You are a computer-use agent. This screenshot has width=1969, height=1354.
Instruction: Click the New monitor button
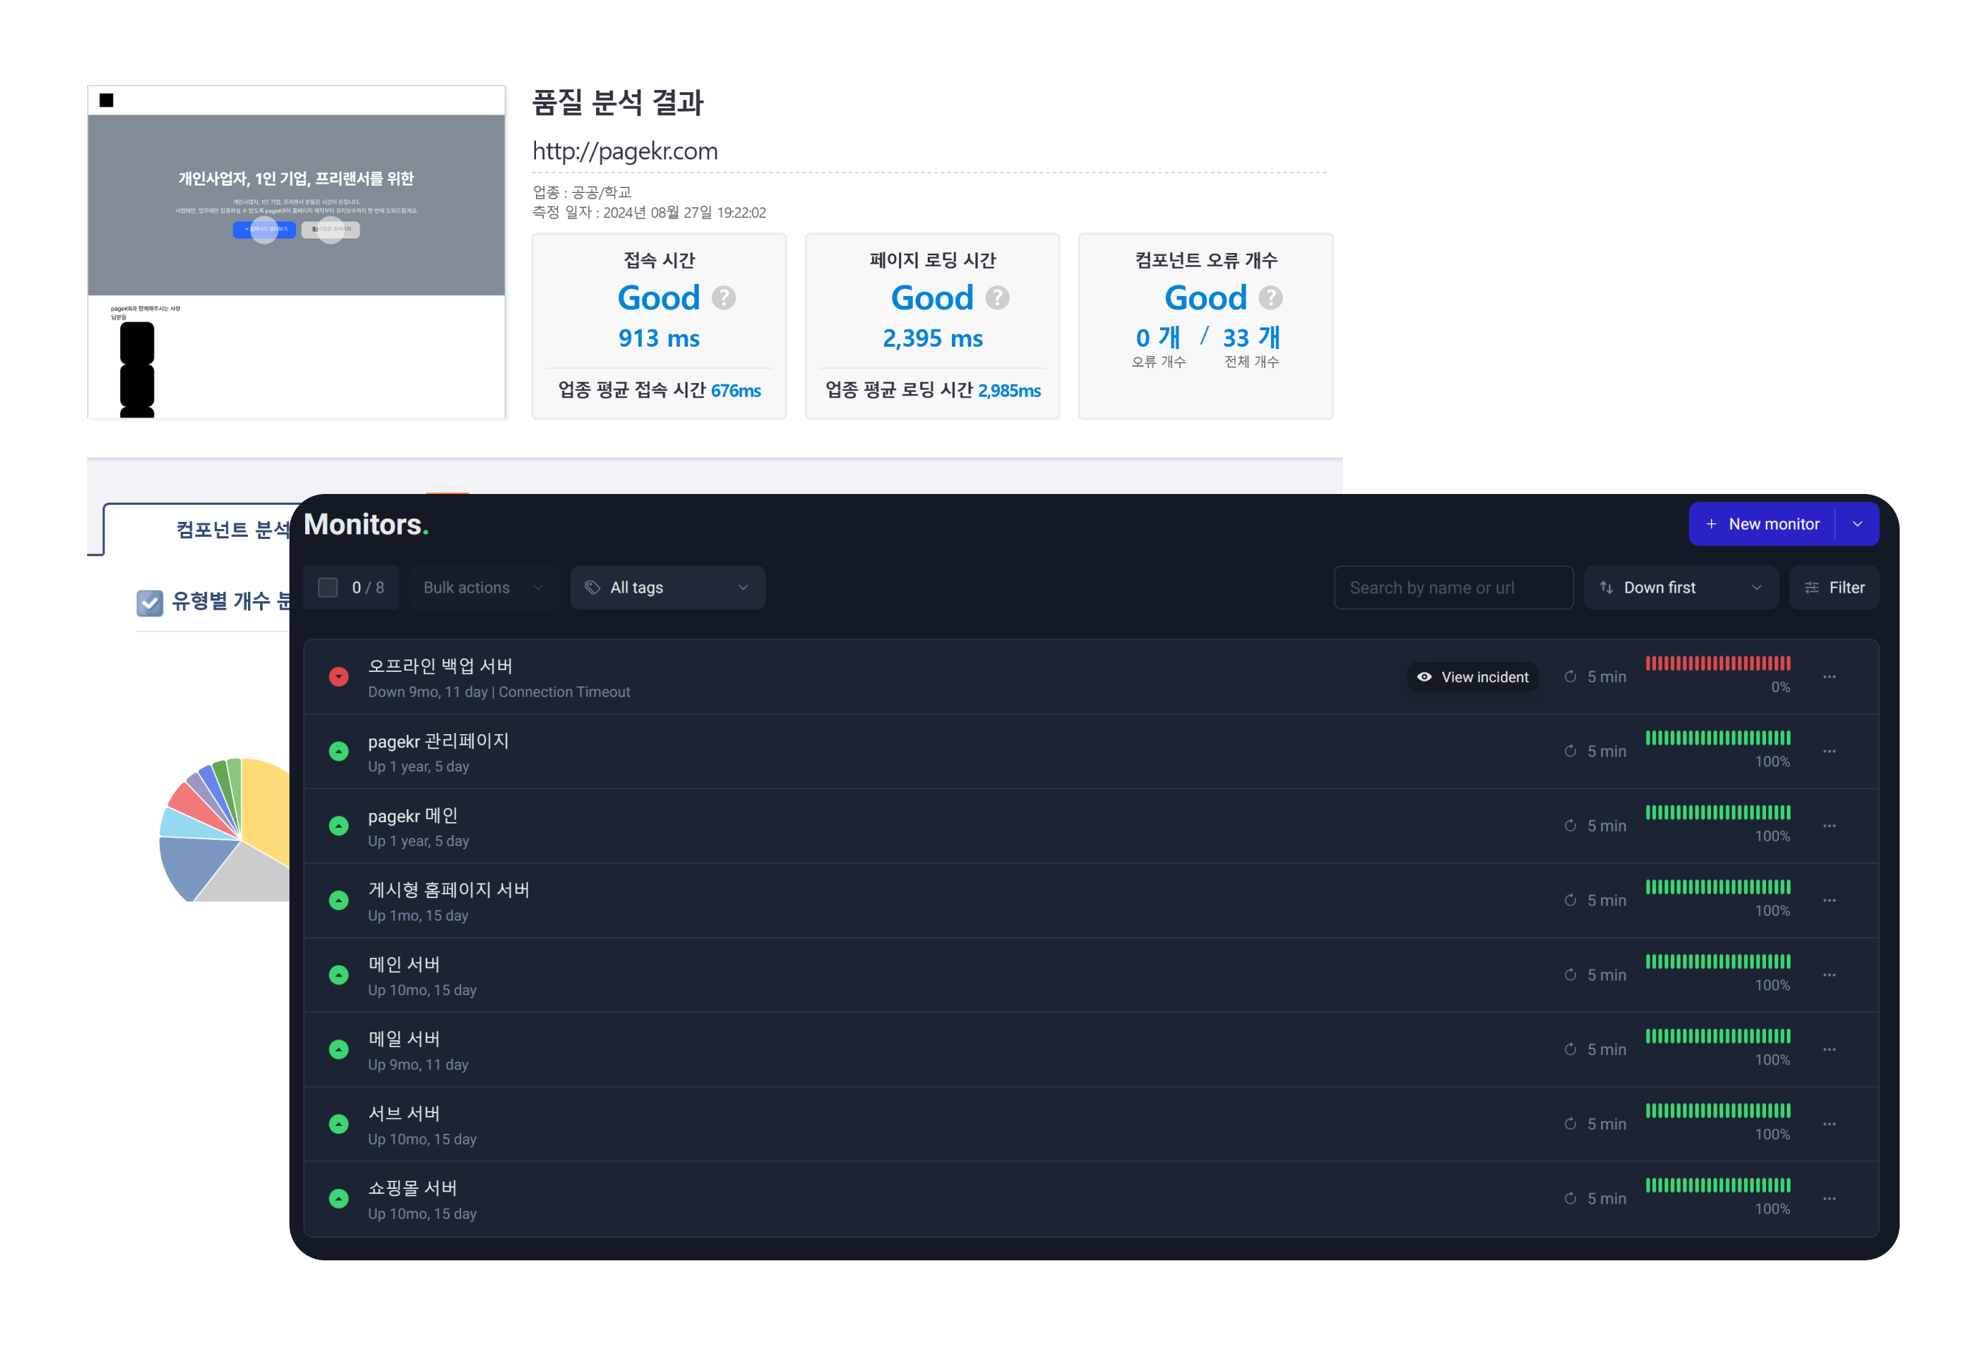tap(1762, 524)
